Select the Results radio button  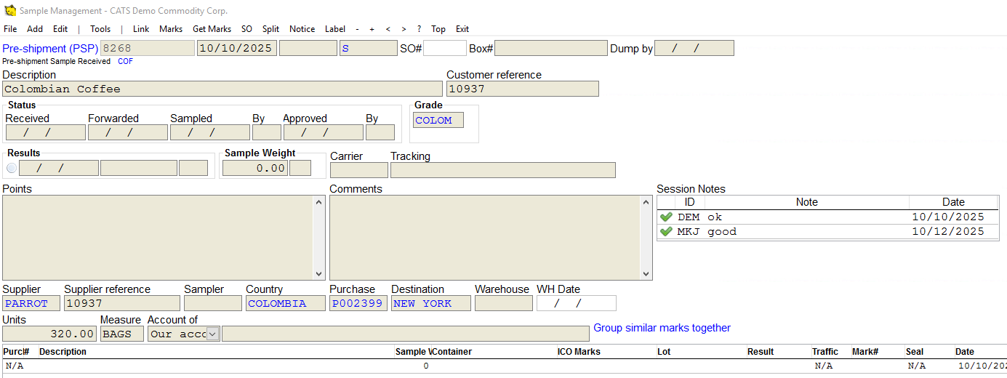pyautogui.click(x=11, y=168)
